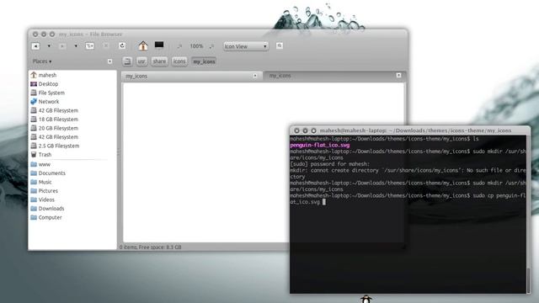Click the Back navigation arrow in File Browser
This screenshot has width=539, height=303.
coord(35,46)
